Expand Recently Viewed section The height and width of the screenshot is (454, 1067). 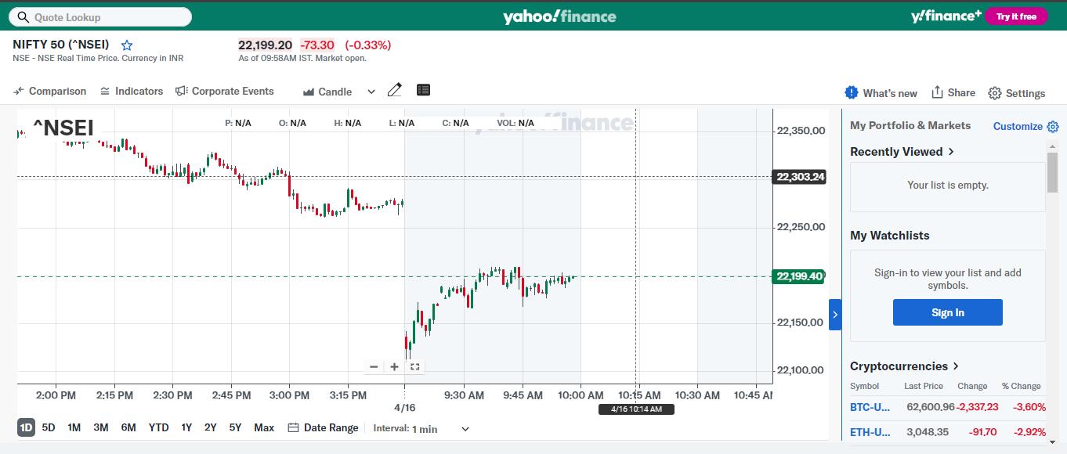902,151
